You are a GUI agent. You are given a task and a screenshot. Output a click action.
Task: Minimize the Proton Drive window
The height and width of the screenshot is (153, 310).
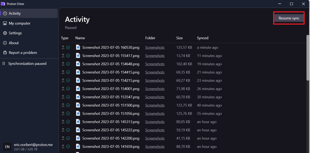[x=279, y=4]
